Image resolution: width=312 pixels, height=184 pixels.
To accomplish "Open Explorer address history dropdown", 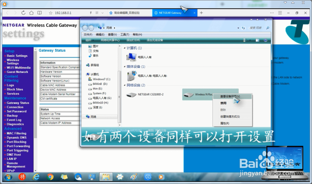I will coord(238,28).
